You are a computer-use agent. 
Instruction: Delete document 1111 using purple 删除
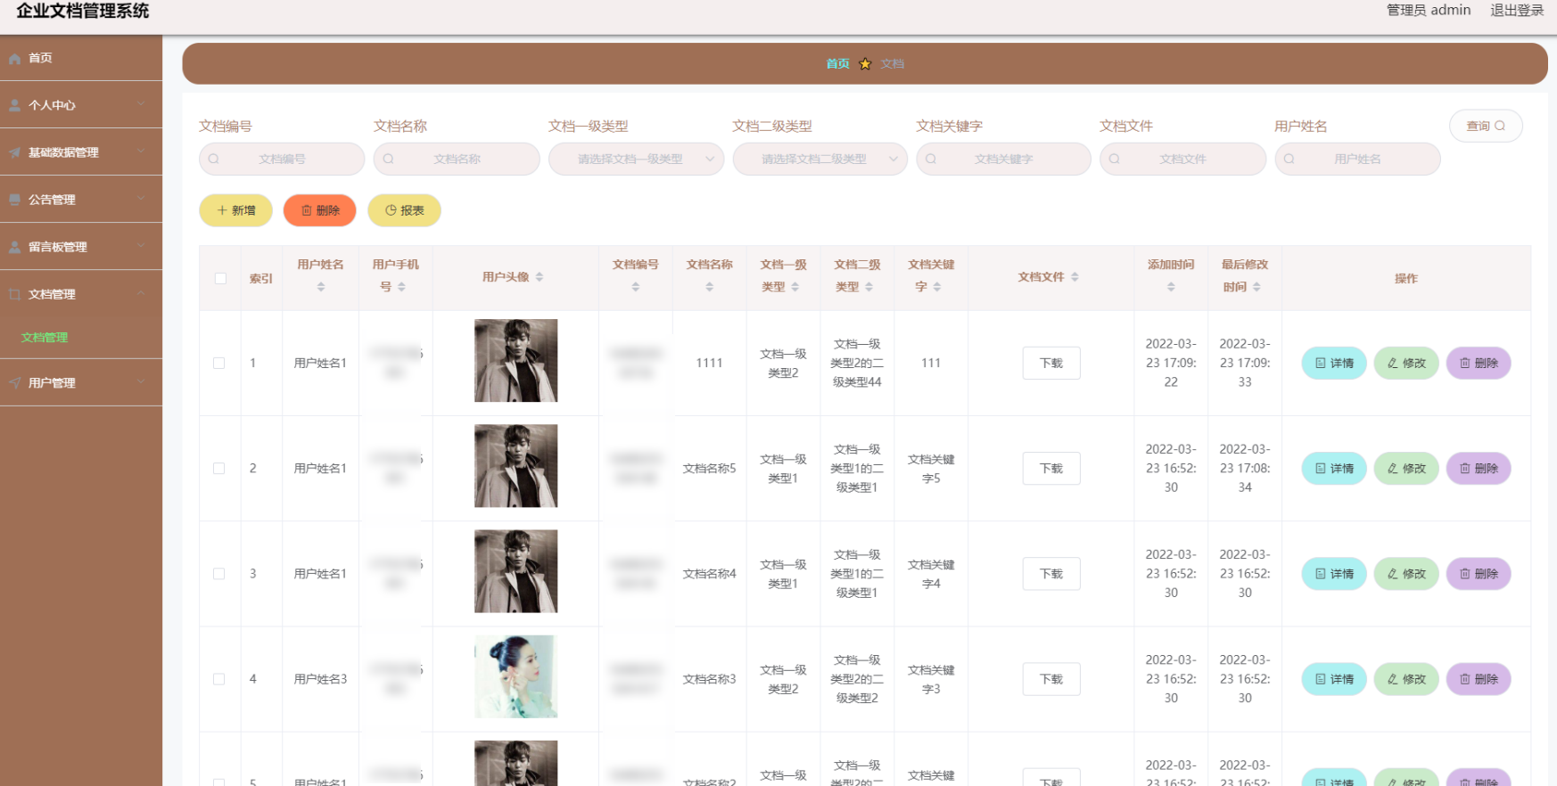[1479, 364]
